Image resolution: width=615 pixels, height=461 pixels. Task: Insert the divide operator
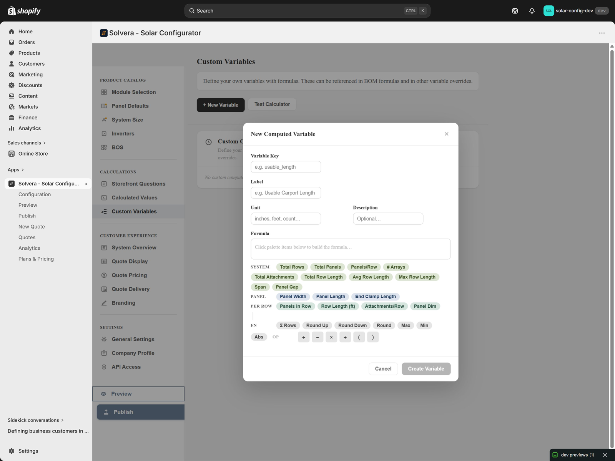(345, 337)
